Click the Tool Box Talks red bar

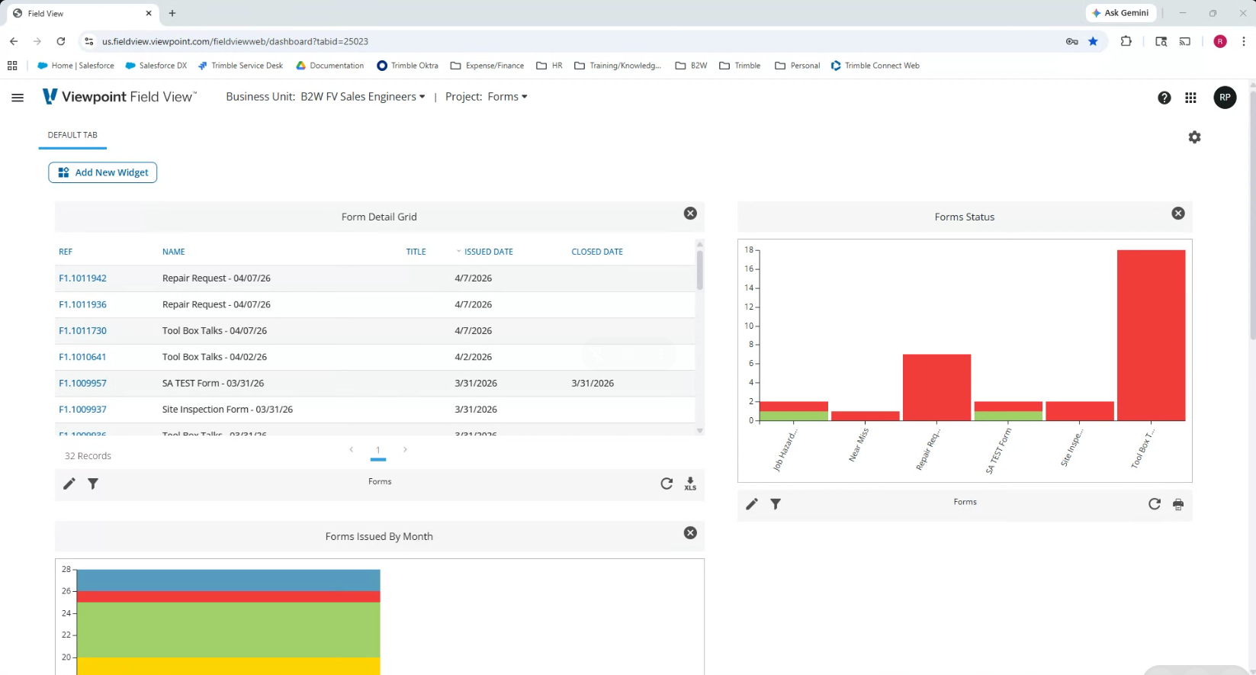click(1151, 335)
